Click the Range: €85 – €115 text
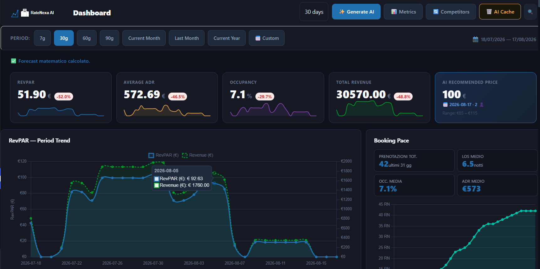The height and width of the screenshot is (269, 540). [x=460, y=113]
